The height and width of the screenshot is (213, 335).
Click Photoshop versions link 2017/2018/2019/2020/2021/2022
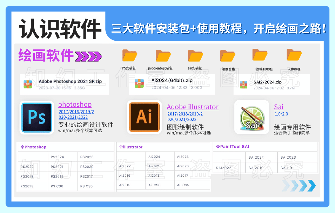tap(76, 114)
